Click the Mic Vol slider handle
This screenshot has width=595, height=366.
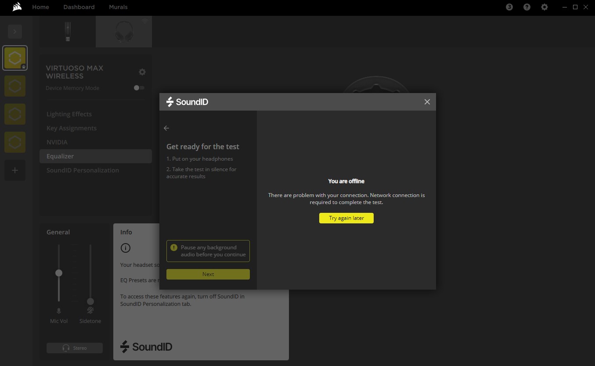(59, 273)
